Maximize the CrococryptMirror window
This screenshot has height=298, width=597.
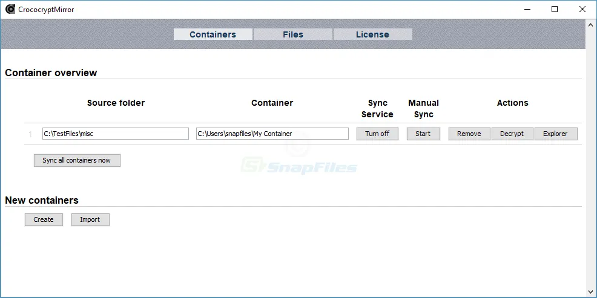(x=555, y=9)
